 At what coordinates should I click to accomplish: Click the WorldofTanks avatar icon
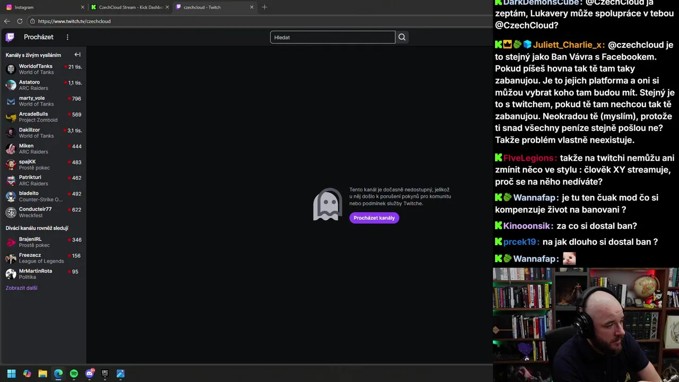pyautogui.click(x=11, y=70)
